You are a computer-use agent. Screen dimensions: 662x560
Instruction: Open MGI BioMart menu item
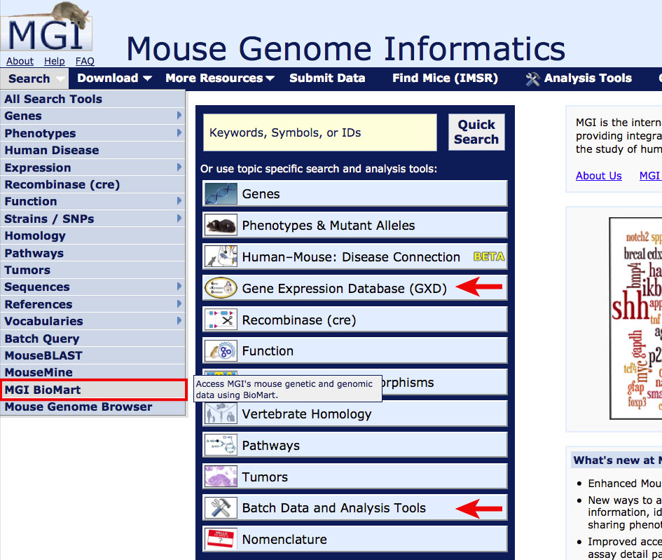(93, 390)
